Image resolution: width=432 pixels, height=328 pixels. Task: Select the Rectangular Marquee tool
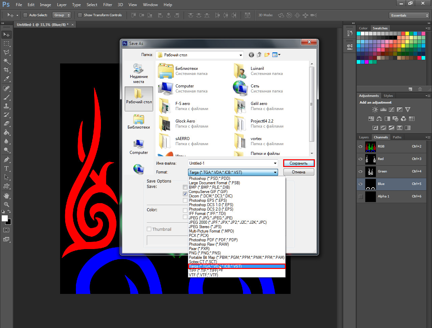(x=6, y=44)
